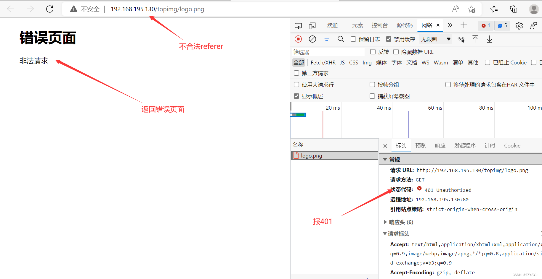Filter requests by WS type
Image resolution: width=542 pixels, height=279 pixels.
[425, 63]
